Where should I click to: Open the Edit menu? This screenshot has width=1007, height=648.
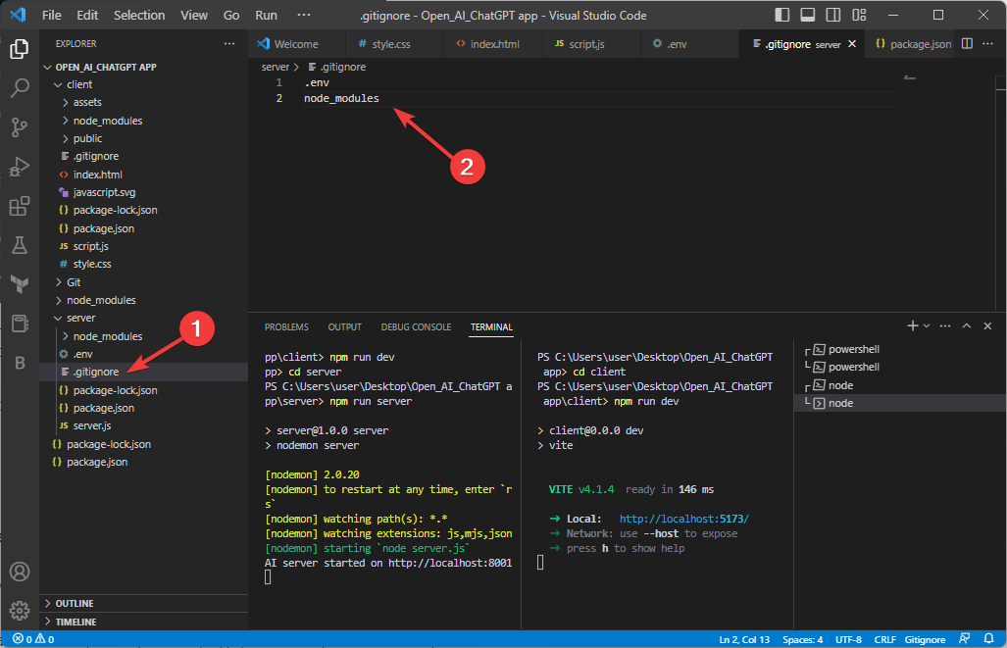pos(87,15)
